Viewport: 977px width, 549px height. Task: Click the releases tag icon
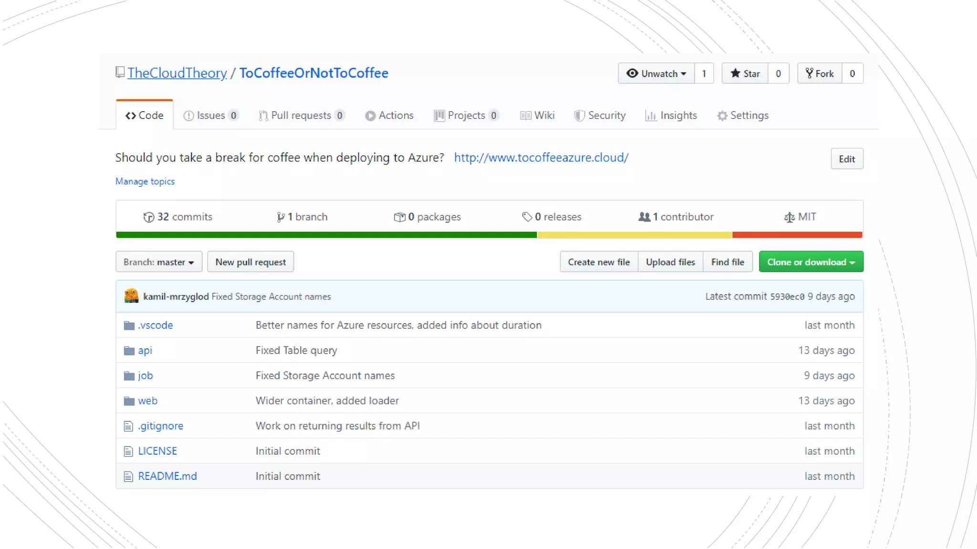527,217
